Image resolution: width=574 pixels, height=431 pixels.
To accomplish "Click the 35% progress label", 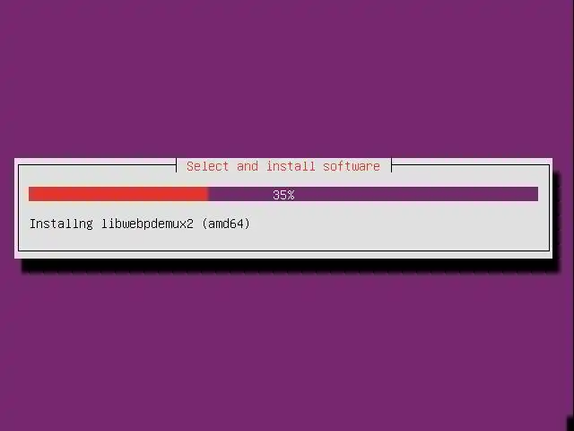I will tap(283, 195).
